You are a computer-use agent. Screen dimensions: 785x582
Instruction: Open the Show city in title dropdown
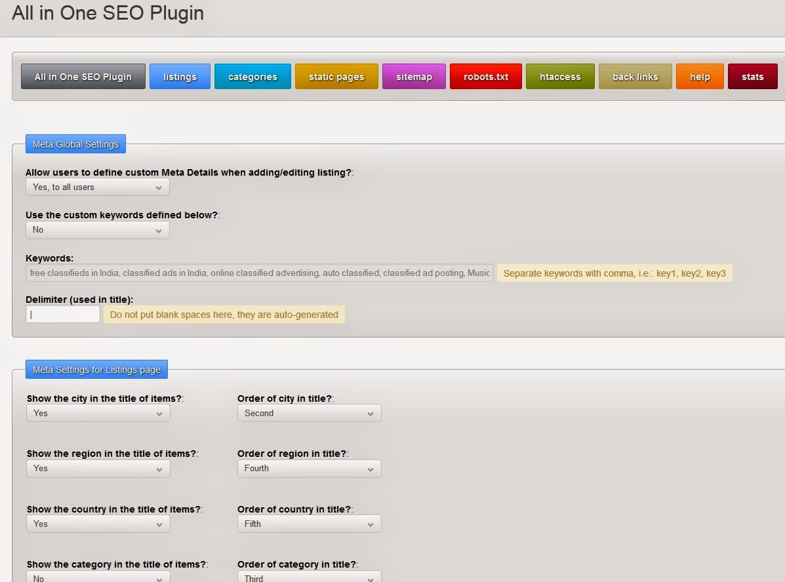[x=98, y=414]
